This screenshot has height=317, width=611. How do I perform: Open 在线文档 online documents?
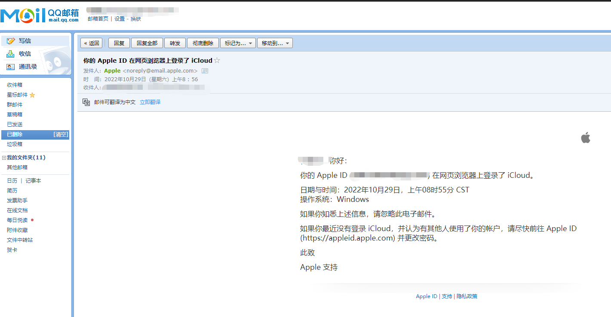pyautogui.click(x=17, y=210)
